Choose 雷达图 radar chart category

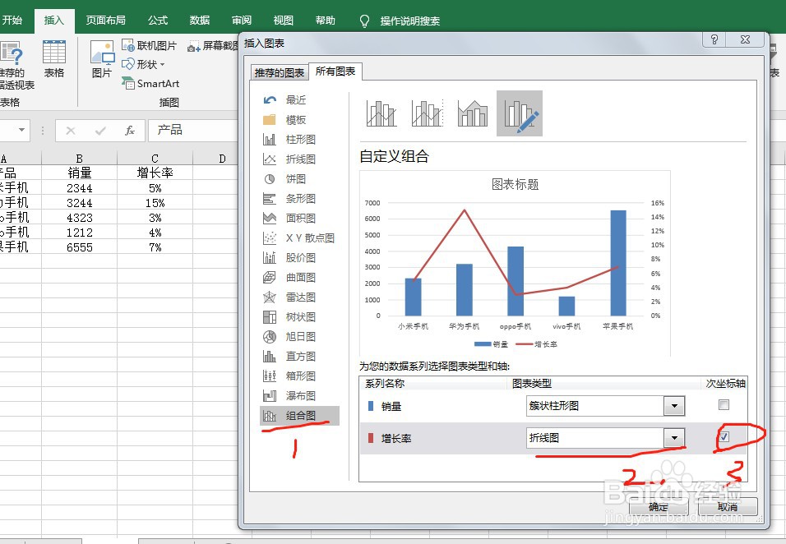tap(299, 297)
